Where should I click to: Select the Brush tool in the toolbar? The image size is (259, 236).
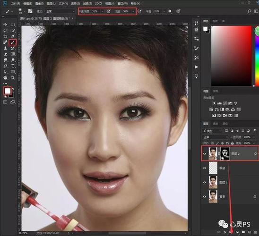pyautogui.click(x=13, y=42)
